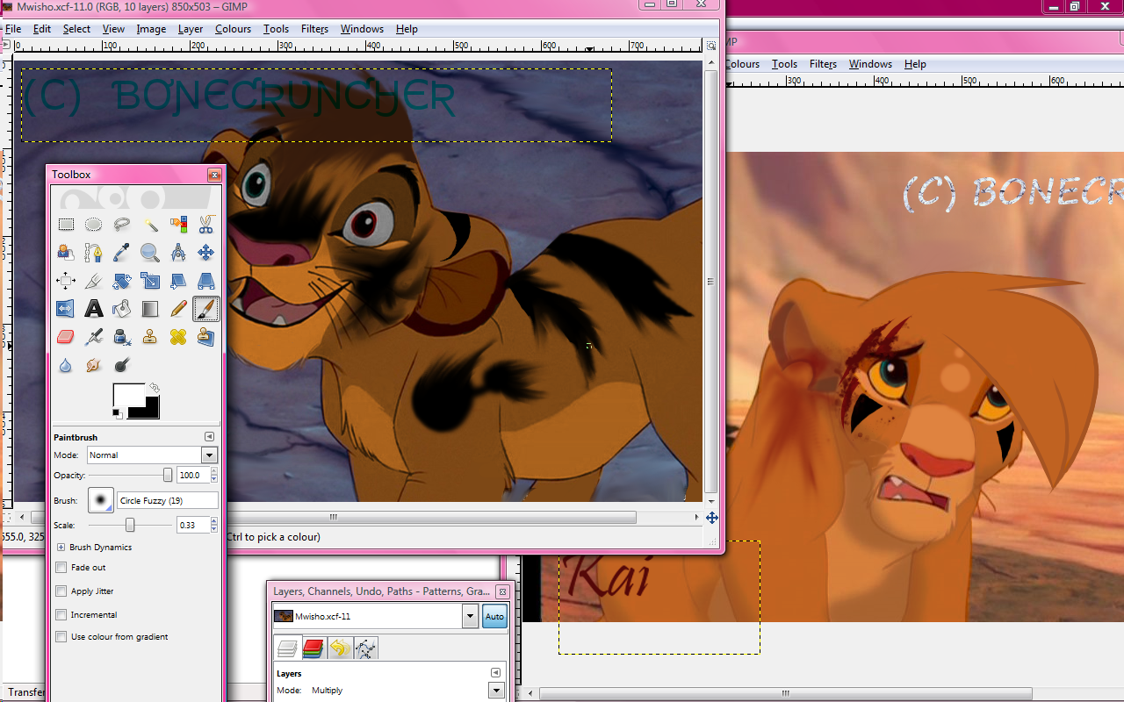Pick the Colour Picker eyedropper tool
The width and height of the screenshot is (1124, 702).
click(122, 253)
